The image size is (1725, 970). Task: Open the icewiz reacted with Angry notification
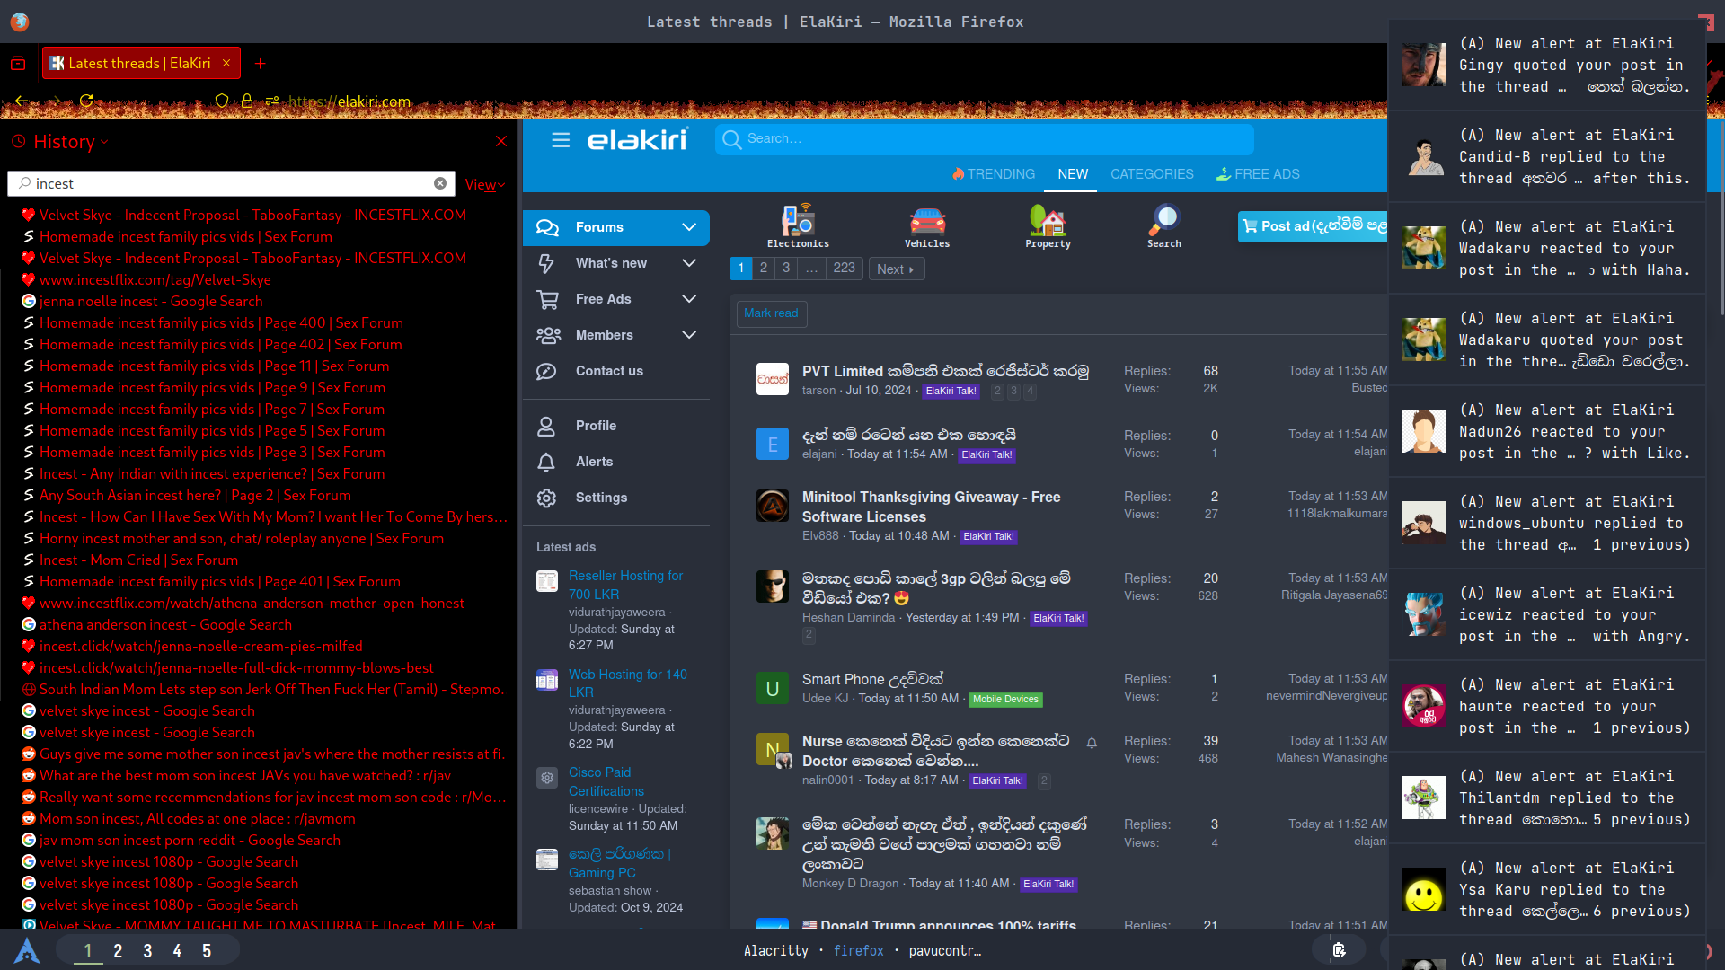(x=1547, y=615)
